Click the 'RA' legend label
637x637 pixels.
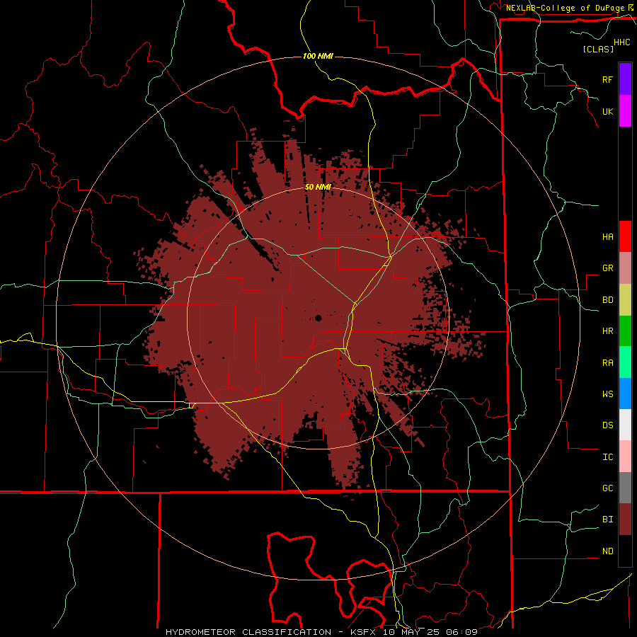(x=608, y=363)
